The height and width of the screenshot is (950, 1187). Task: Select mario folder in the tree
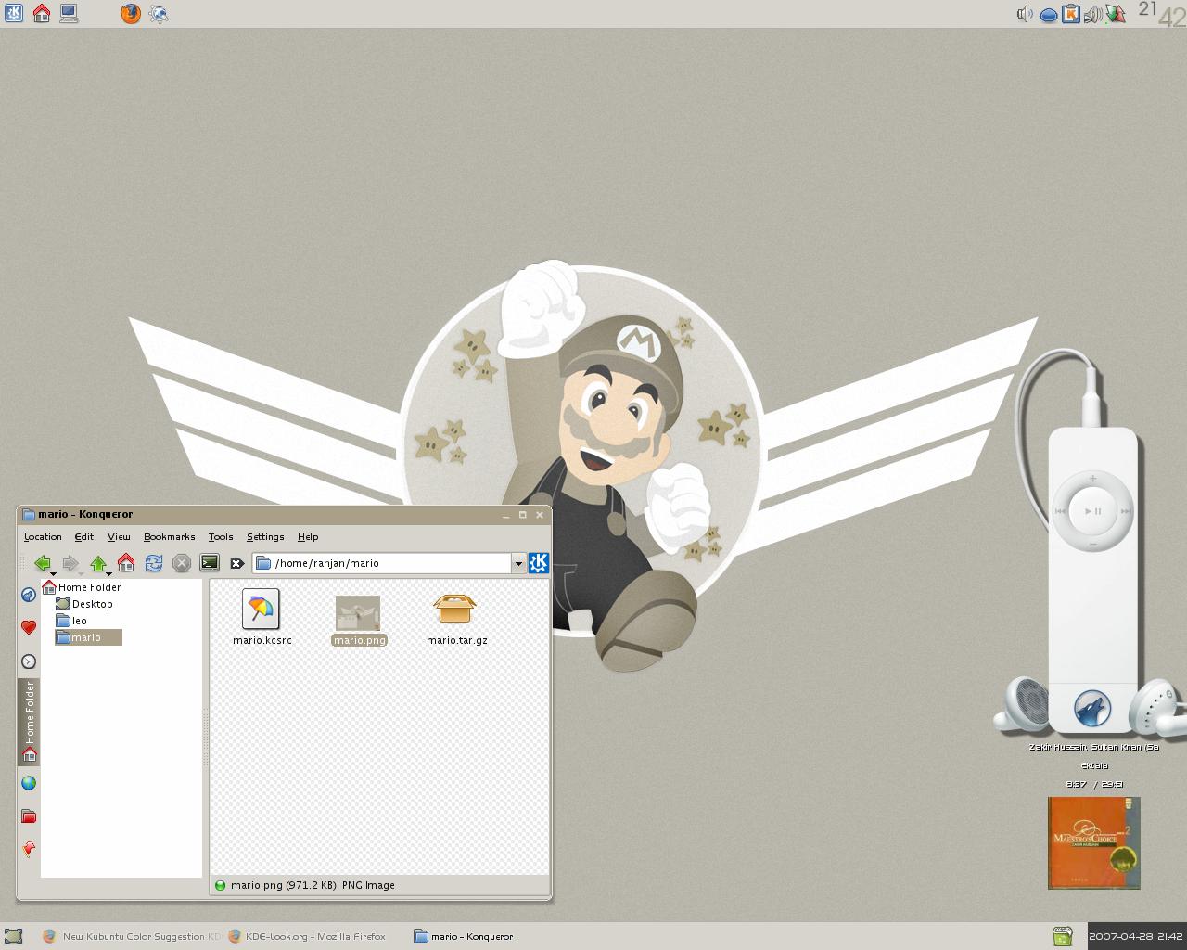(x=87, y=637)
